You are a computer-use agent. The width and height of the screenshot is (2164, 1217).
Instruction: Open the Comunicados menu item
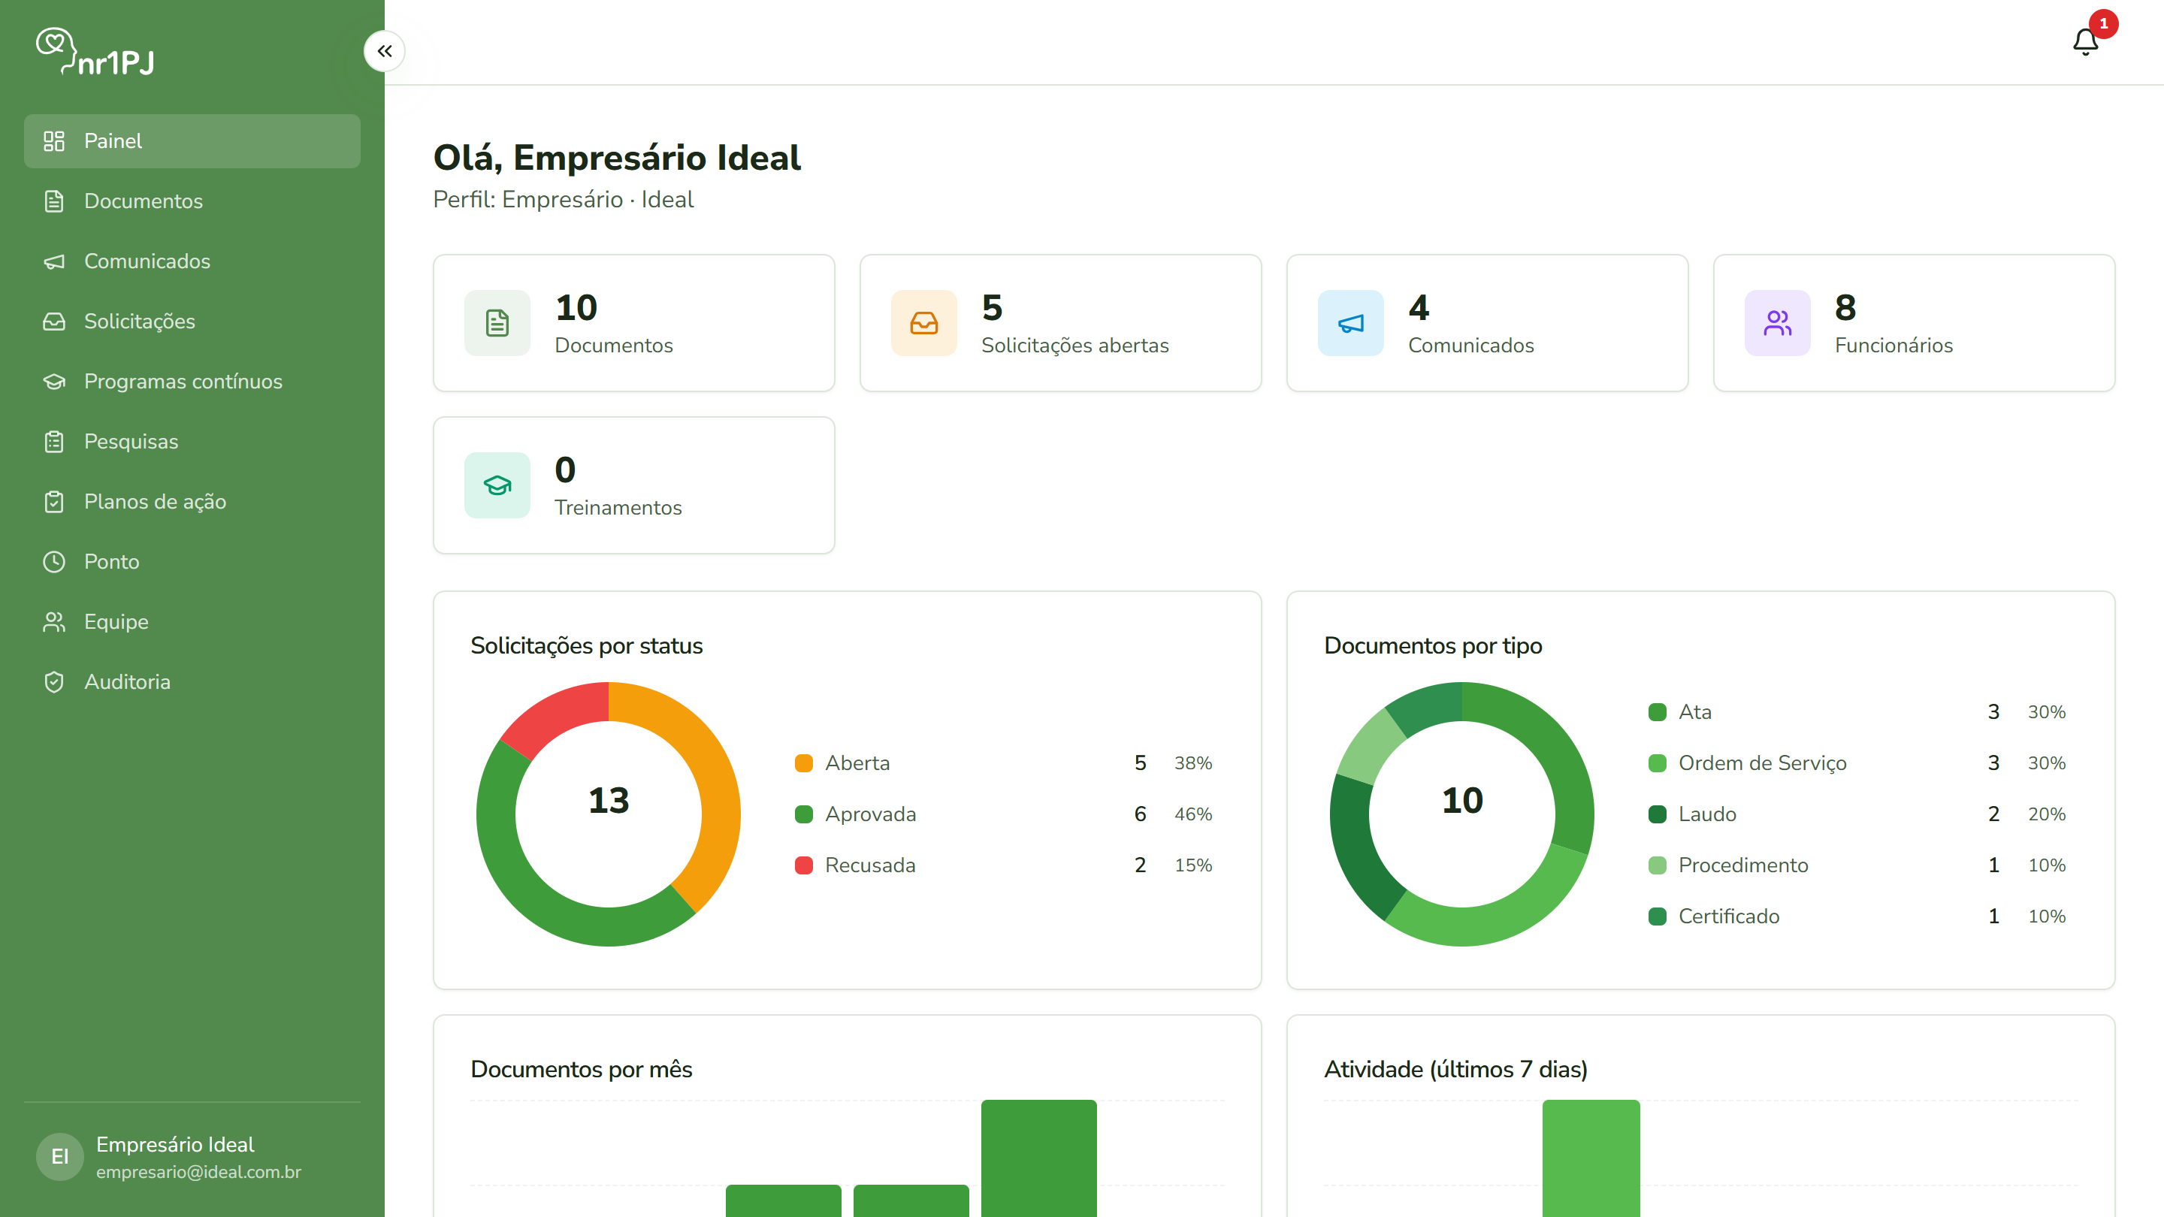(x=192, y=261)
